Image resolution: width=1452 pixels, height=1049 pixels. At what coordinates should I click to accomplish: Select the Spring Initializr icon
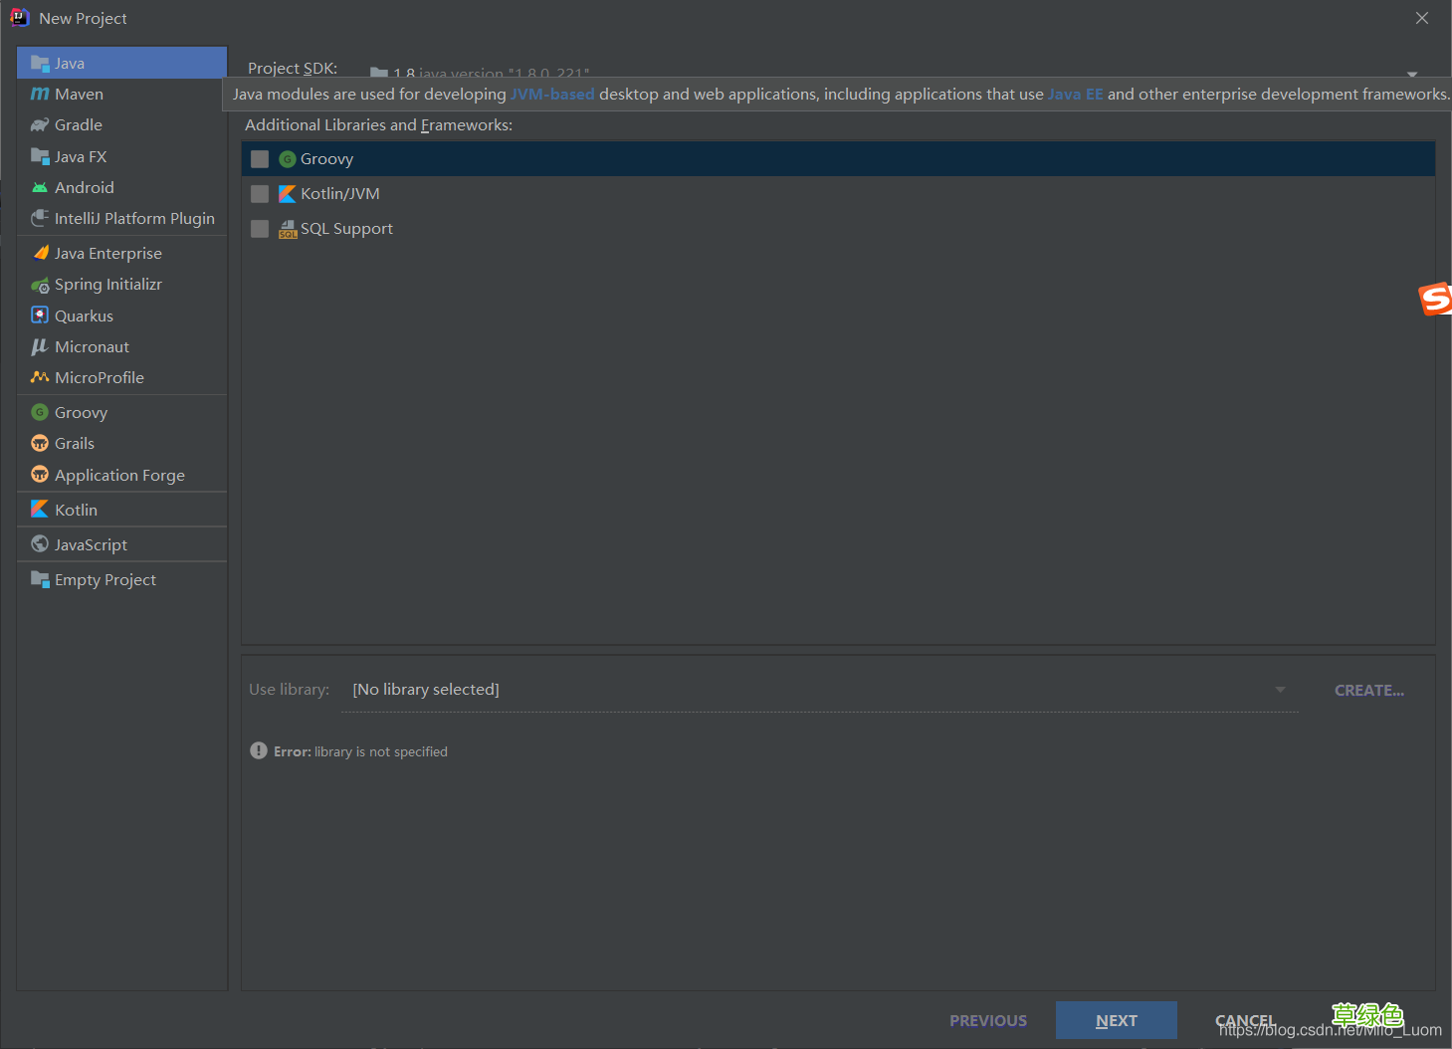(40, 285)
